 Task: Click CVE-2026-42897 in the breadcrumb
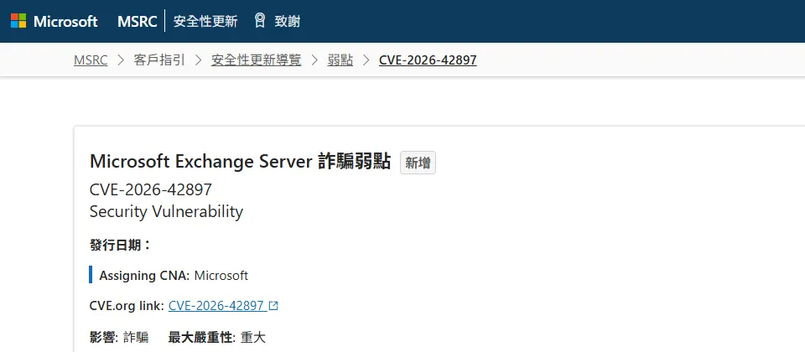[x=428, y=60]
